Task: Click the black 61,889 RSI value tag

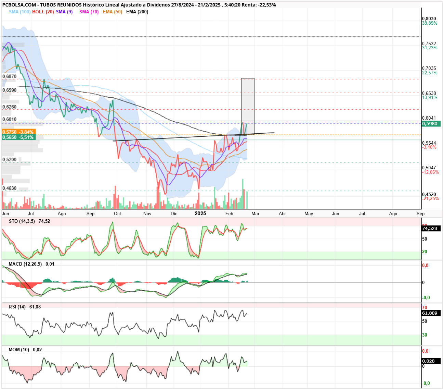Action: coord(431,313)
